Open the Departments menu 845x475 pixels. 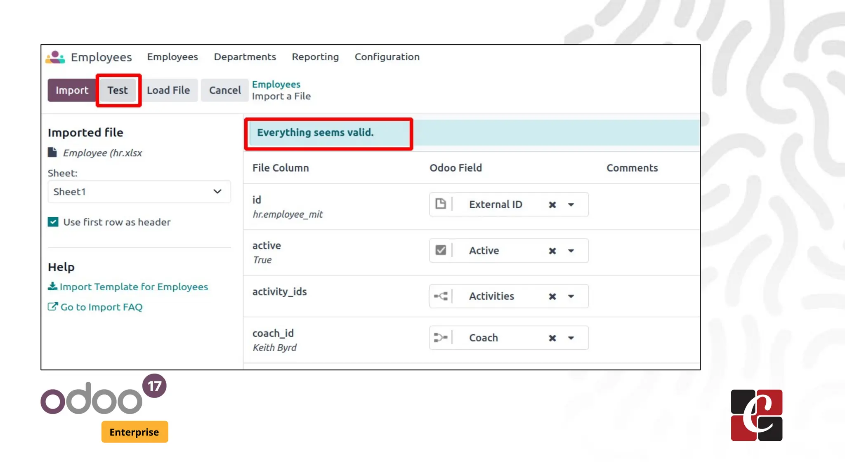click(245, 57)
